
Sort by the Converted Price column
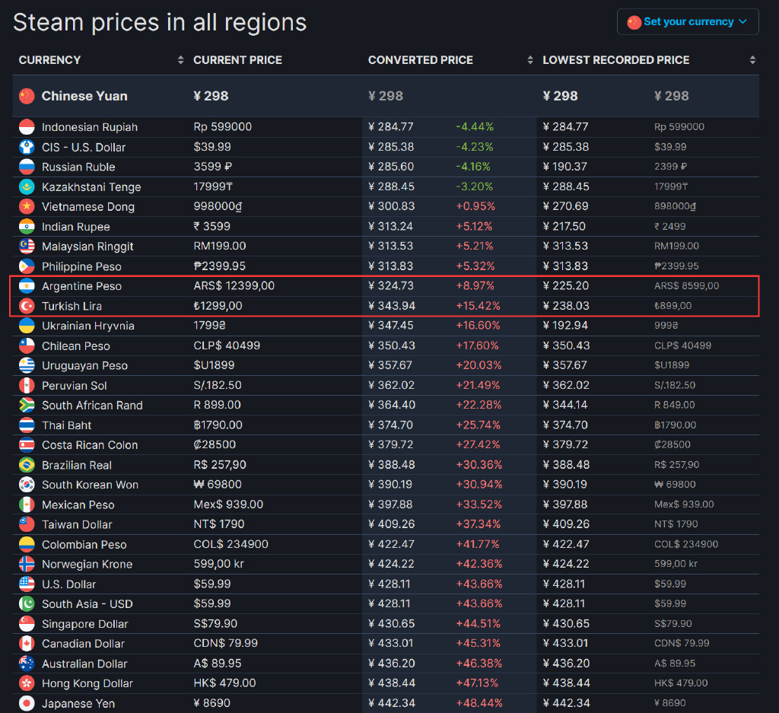421,60
